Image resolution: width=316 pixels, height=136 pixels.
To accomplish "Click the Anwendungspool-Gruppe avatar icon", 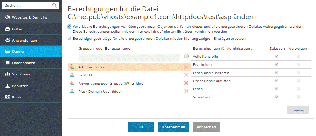I will 72,83.
